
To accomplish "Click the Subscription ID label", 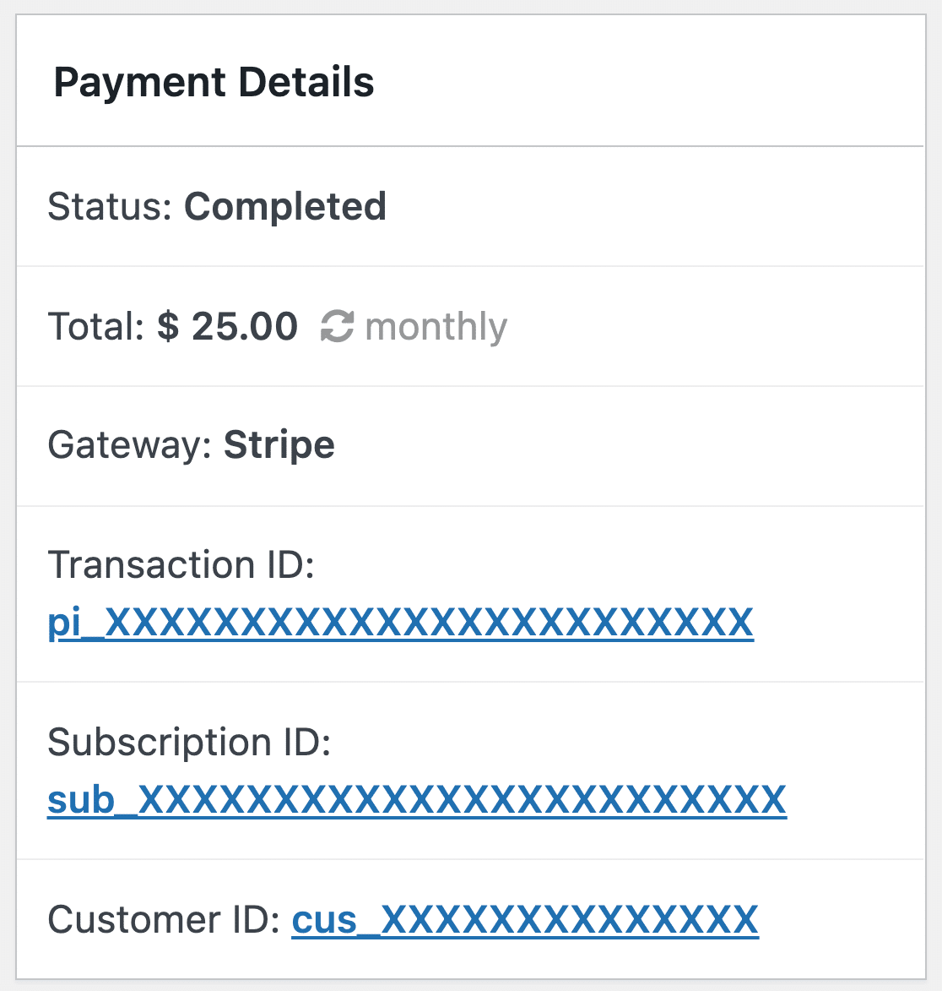I will point(189,742).
